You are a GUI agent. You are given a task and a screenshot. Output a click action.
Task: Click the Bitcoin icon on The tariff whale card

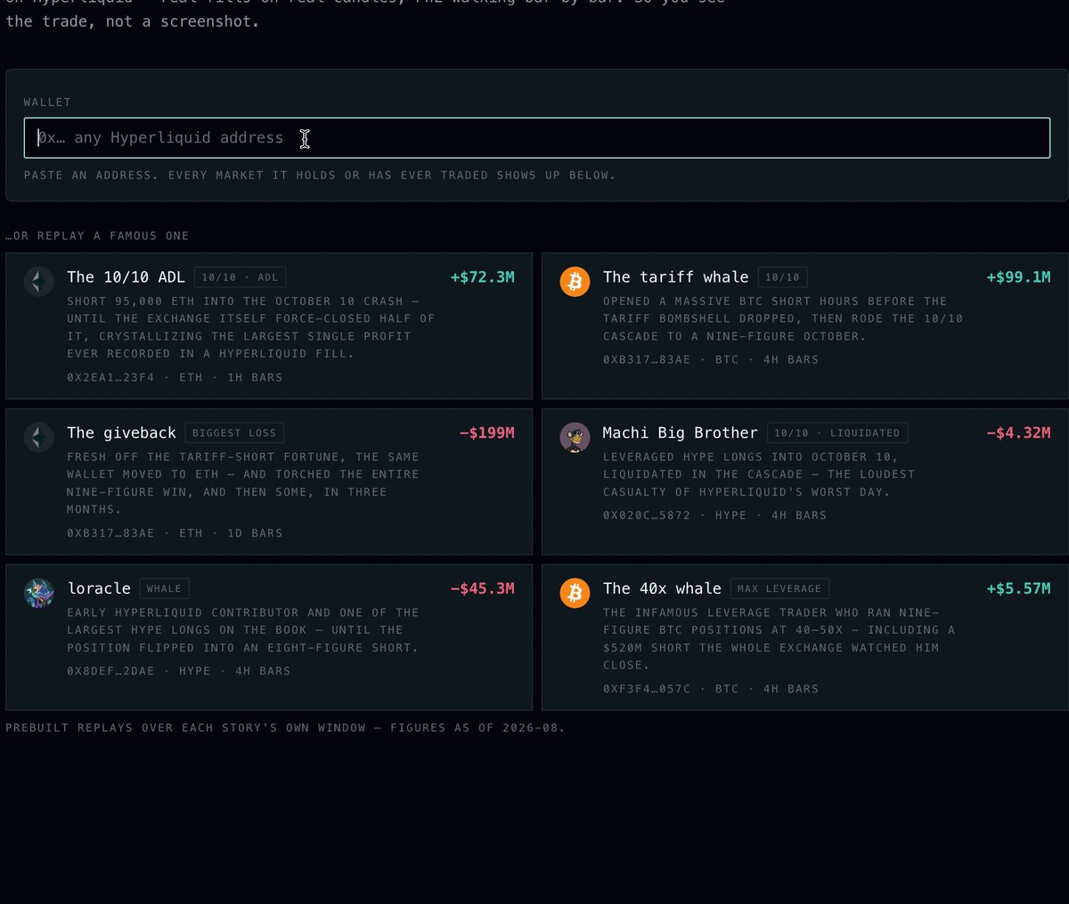click(575, 282)
